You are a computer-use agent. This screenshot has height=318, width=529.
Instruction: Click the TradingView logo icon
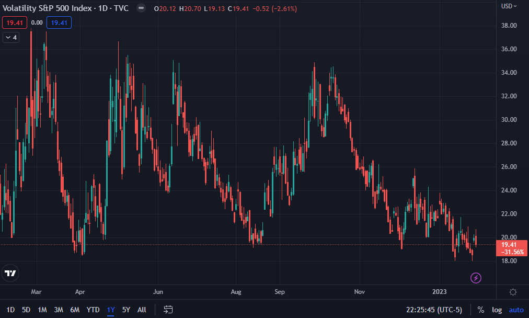(10, 273)
